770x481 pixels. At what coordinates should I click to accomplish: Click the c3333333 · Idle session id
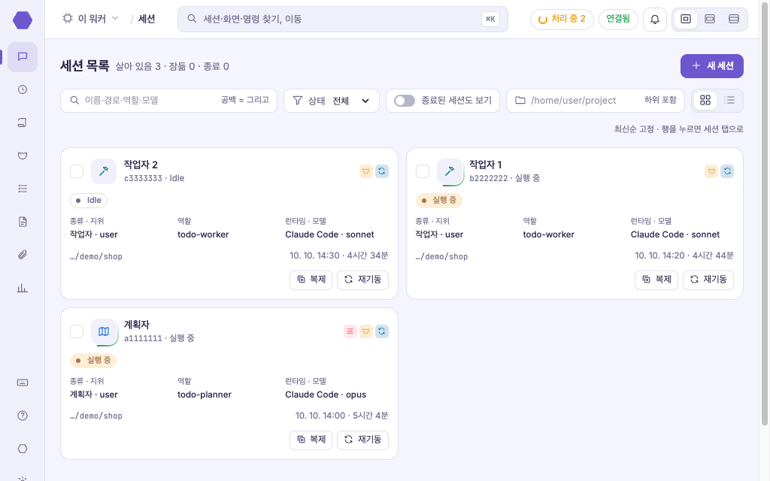(x=154, y=178)
